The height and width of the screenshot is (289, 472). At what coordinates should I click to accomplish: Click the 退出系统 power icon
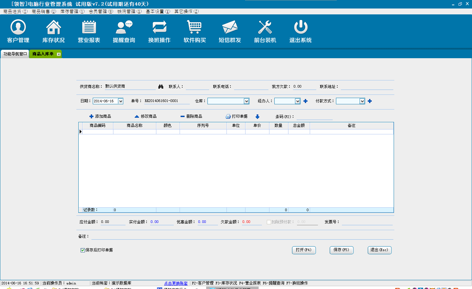(x=301, y=28)
